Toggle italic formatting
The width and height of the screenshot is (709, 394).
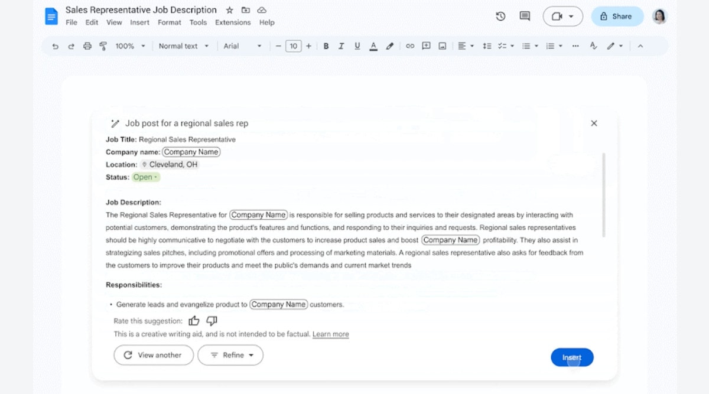pyautogui.click(x=341, y=46)
